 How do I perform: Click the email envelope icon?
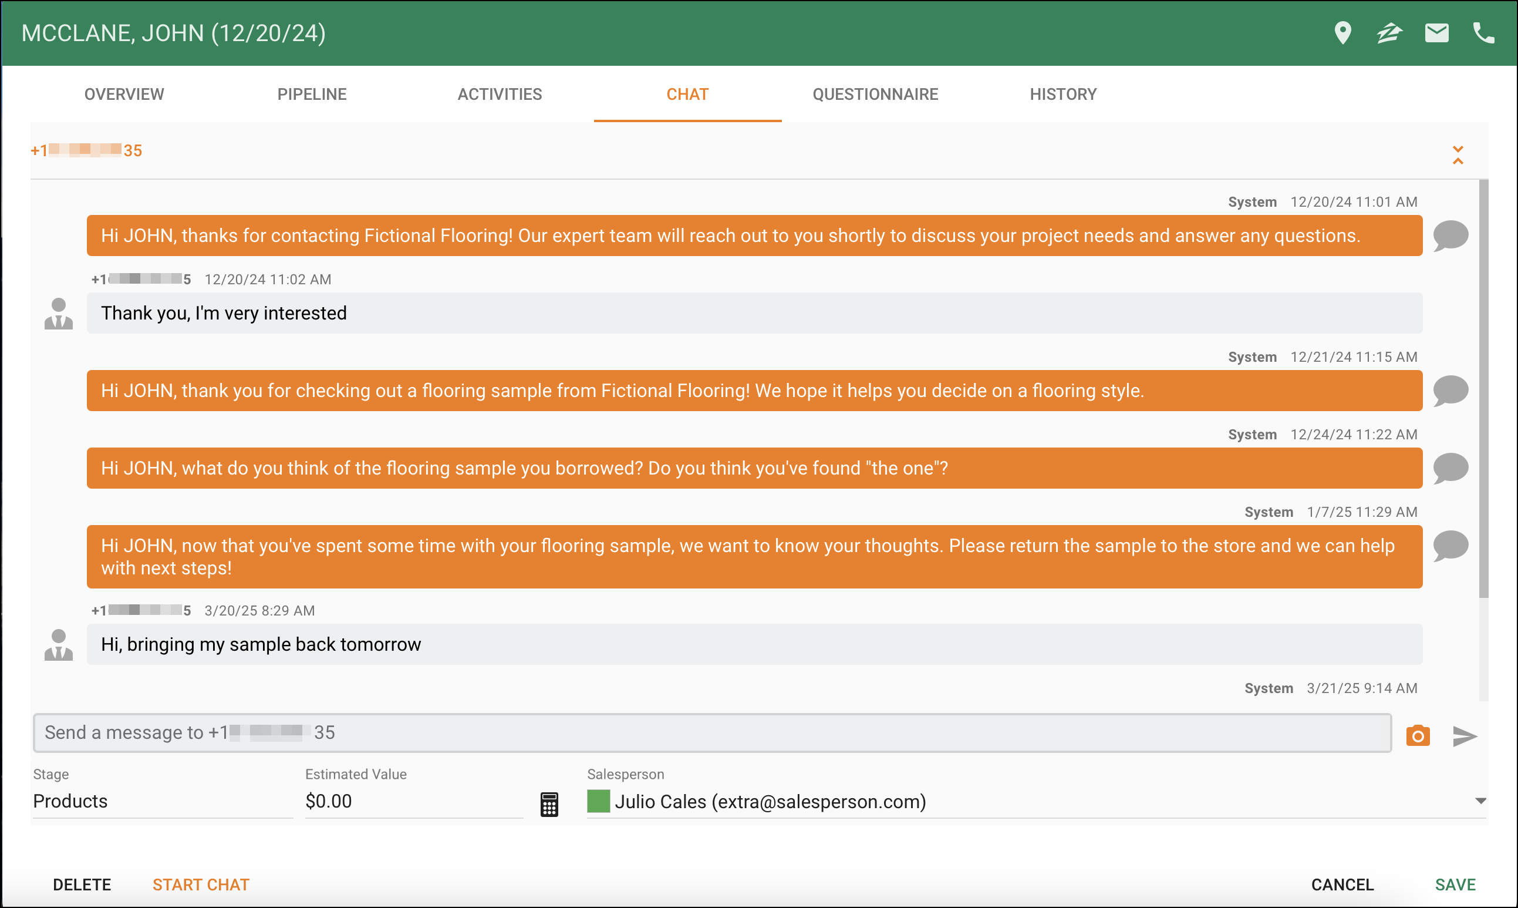pyautogui.click(x=1436, y=33)
